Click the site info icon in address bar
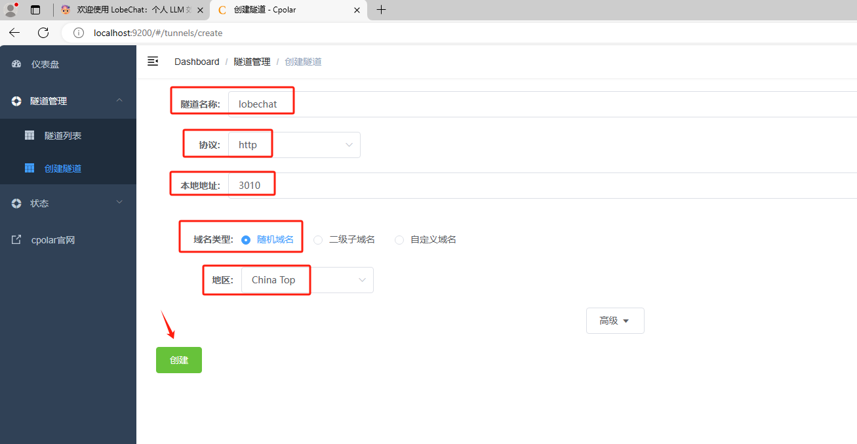The image size is (857, 444). click(x=79, y=33)
